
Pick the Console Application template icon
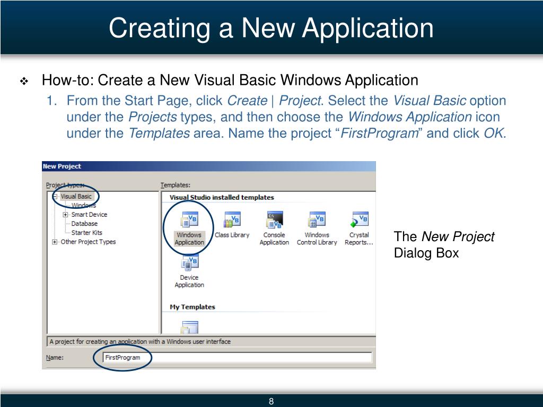275,219
